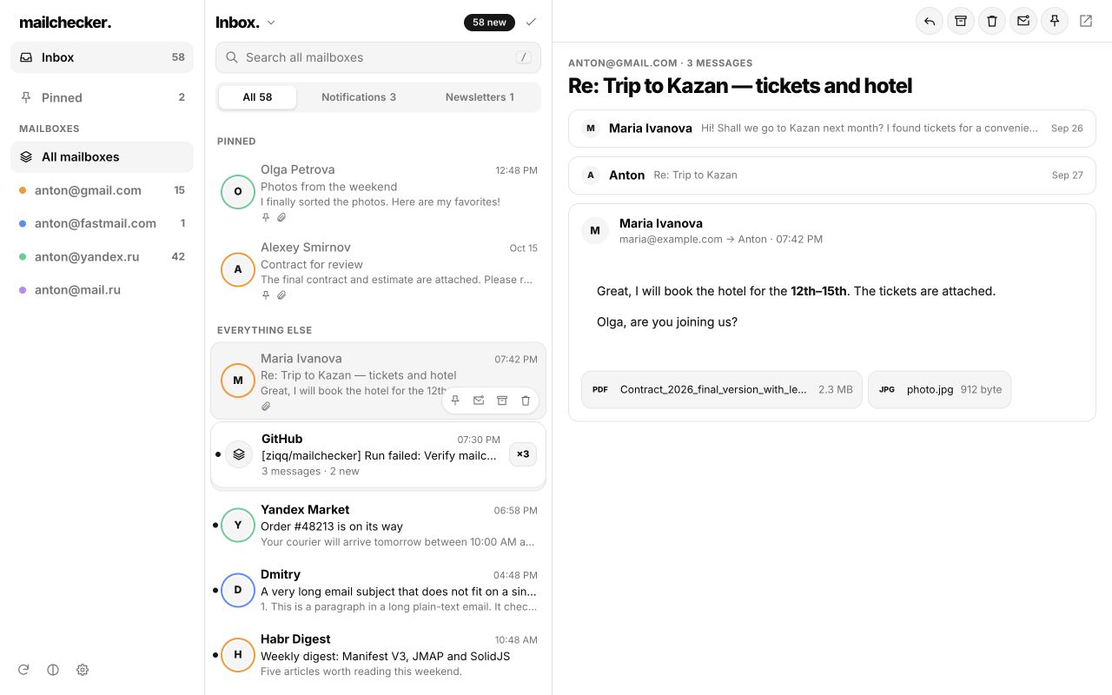This screenshot has height=695, width=1112.
Task: Focus the Search all mailboxes field
Action: point(378,57)
